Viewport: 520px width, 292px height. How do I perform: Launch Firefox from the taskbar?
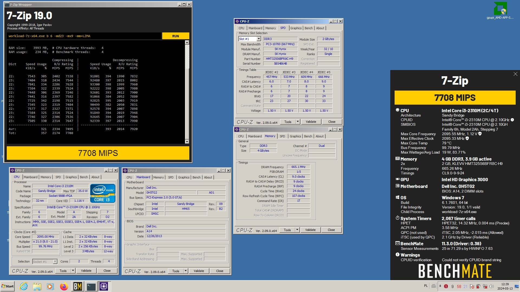(64, 286)
